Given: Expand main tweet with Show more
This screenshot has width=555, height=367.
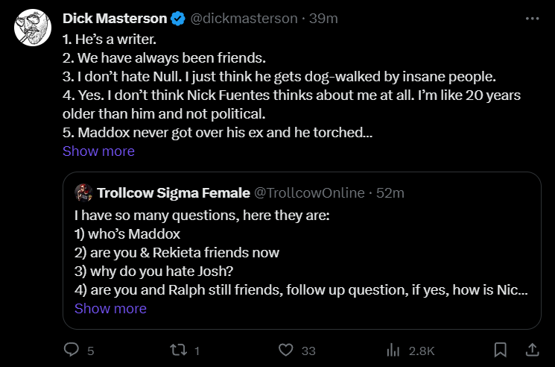Looking at the screenshot, I should pos(98,151).
